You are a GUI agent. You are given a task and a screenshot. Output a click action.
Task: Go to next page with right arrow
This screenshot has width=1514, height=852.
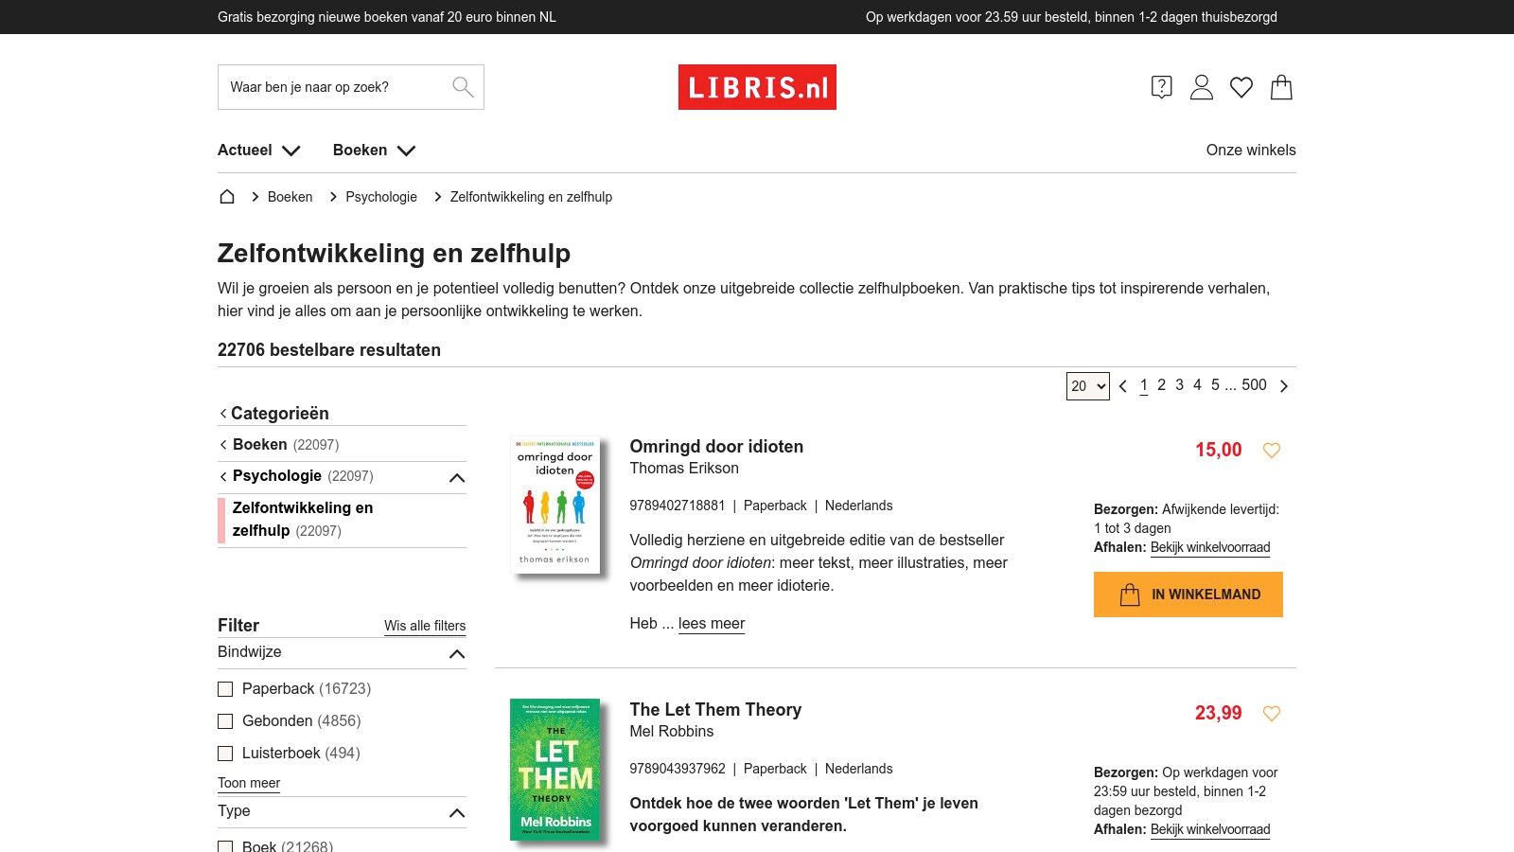[1284, 386]
